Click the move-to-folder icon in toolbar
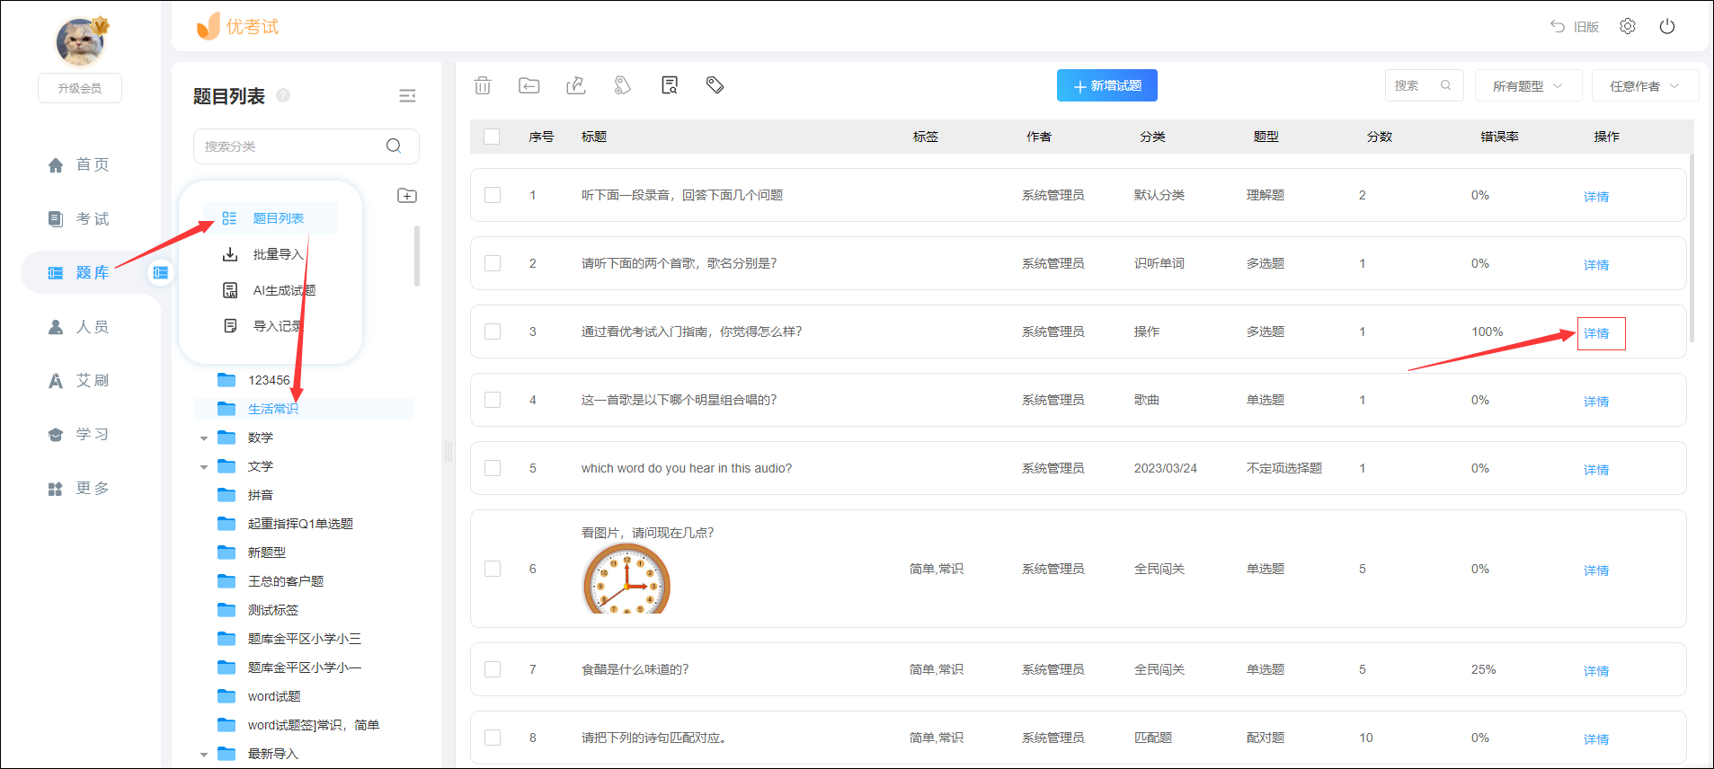This screenshot has height=769, width=1714. tap(529, 85)
